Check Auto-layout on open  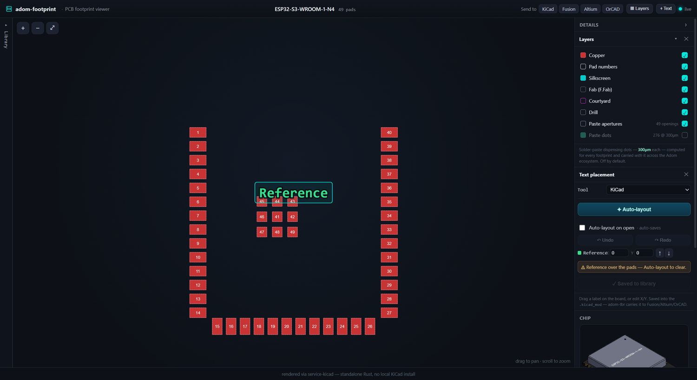pos(582,228)
